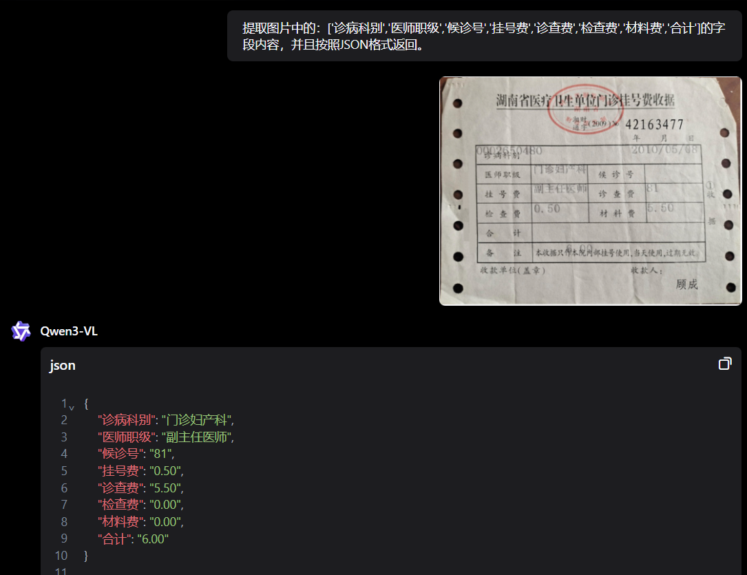
Task: Click the receipt number 42163477 in image
Action: click(654, 125)
